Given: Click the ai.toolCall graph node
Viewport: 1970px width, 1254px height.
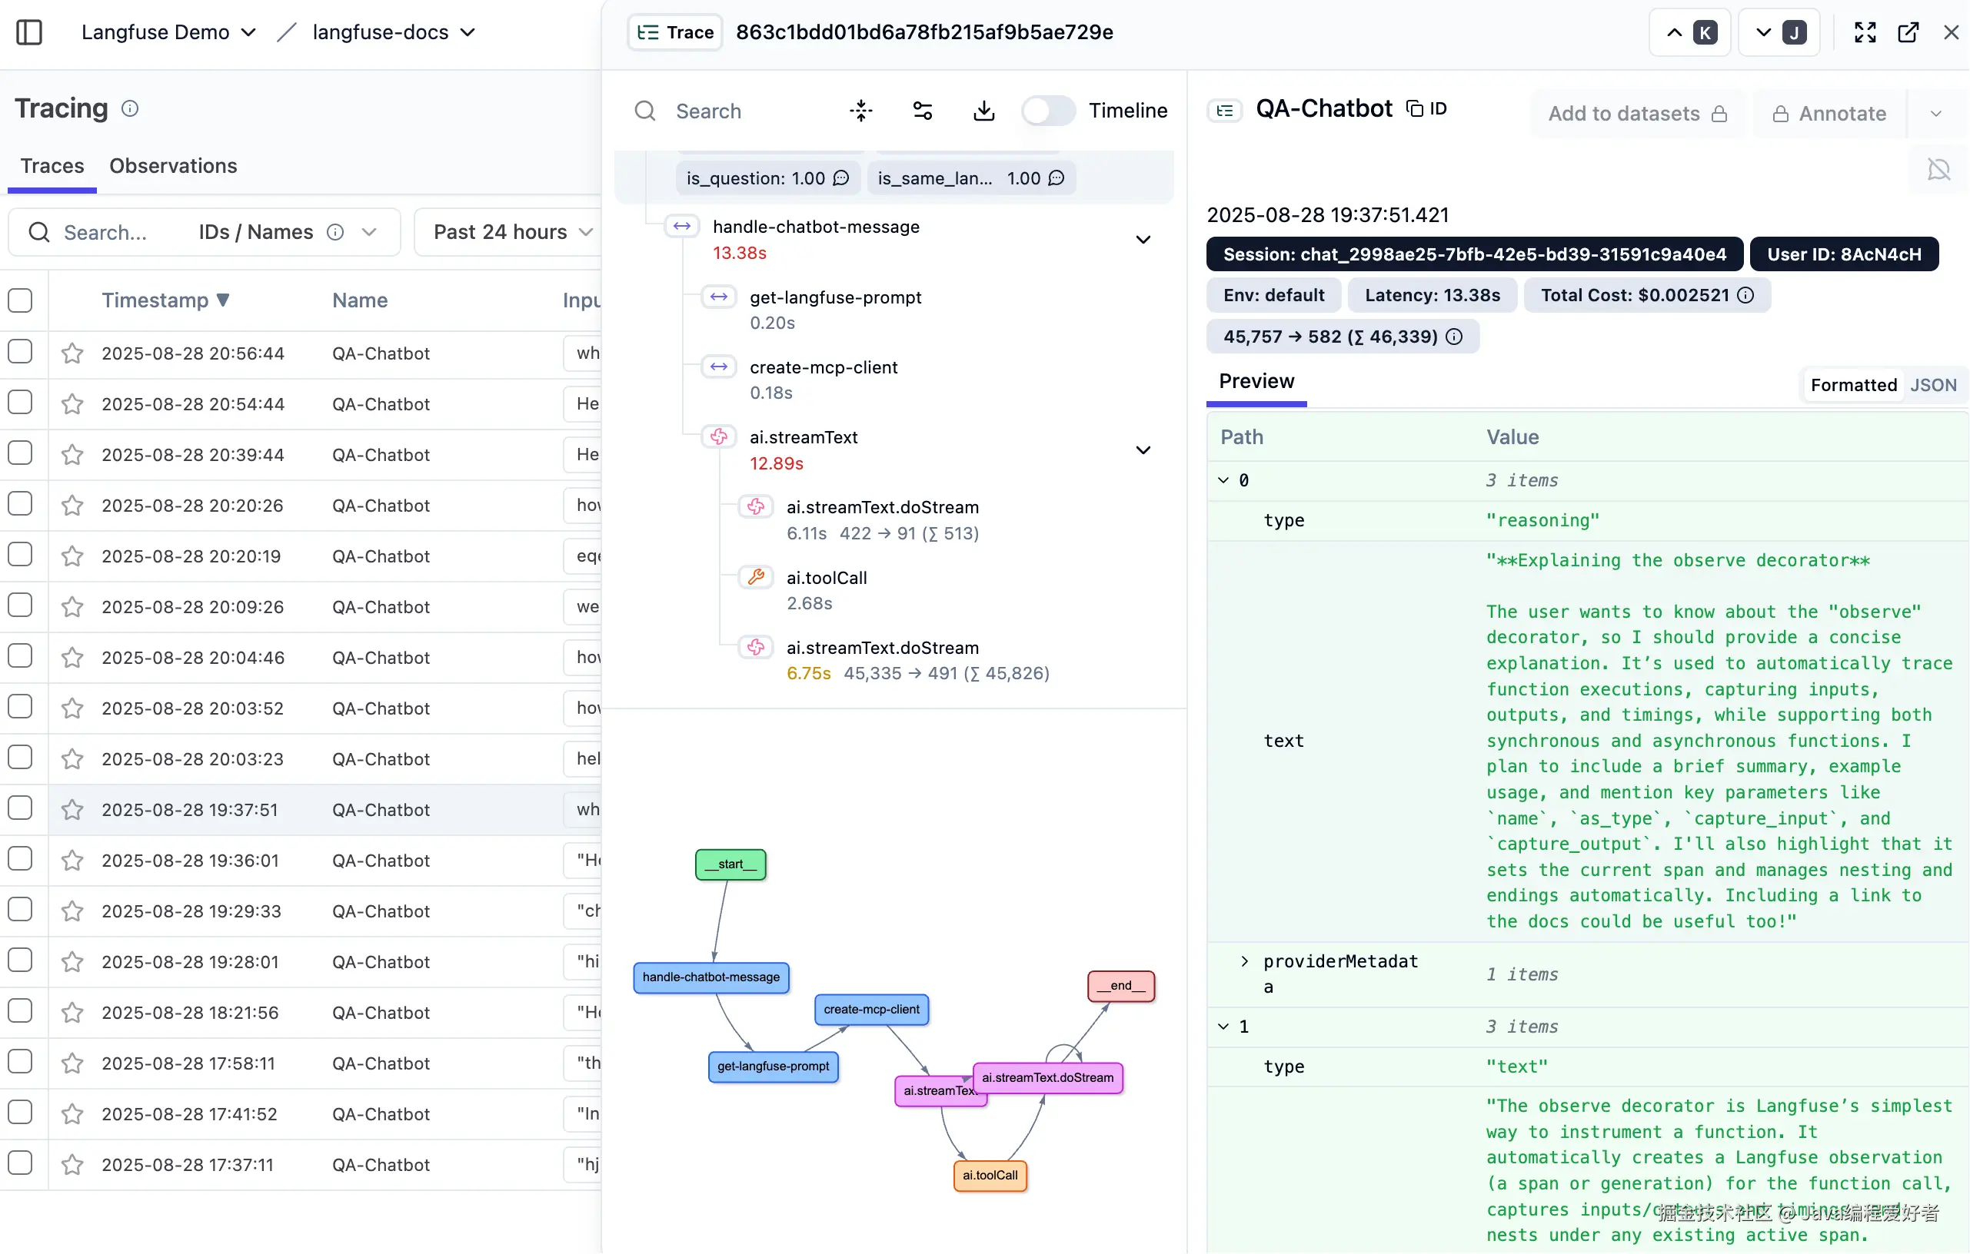Looking at the screenshot, I should tap(989, 1176).
